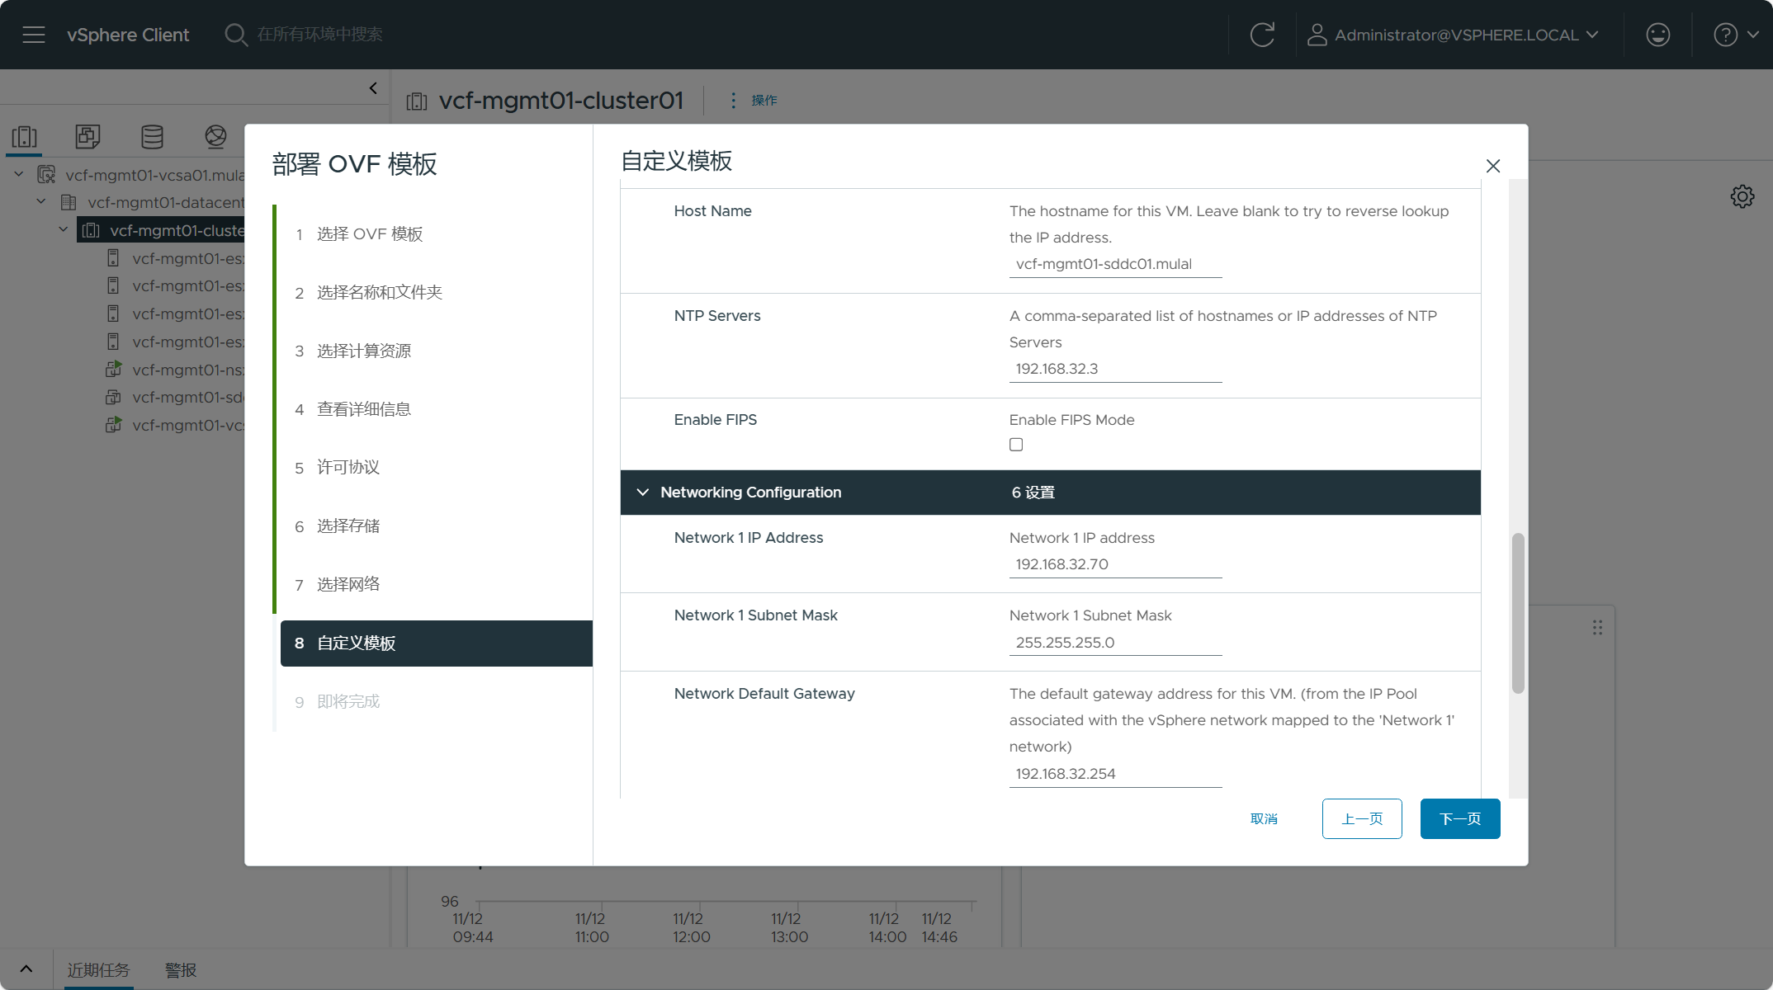Edit the NTP Servers input field
This screenshot has height=990, width=1773.
click(1115, 369)
